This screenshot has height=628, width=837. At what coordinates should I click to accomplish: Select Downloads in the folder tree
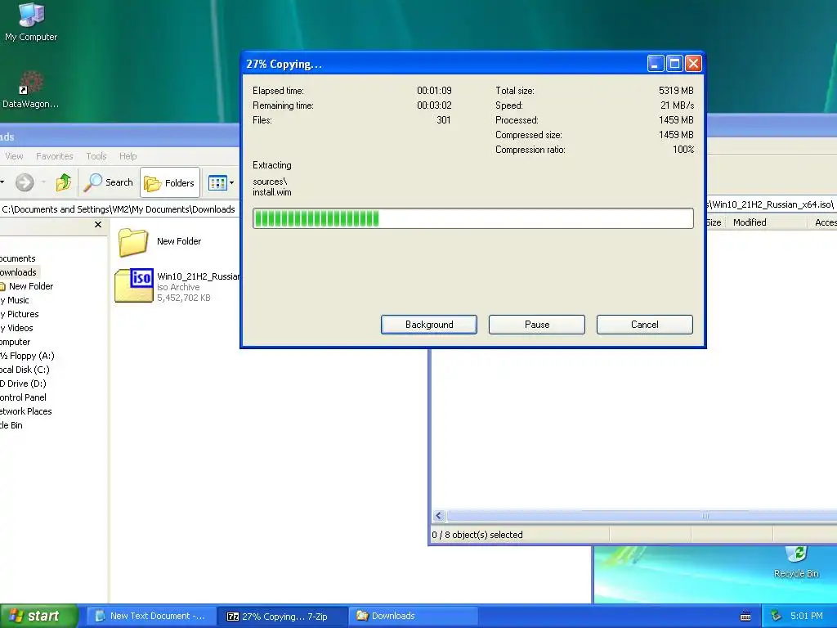click(20, 272)
